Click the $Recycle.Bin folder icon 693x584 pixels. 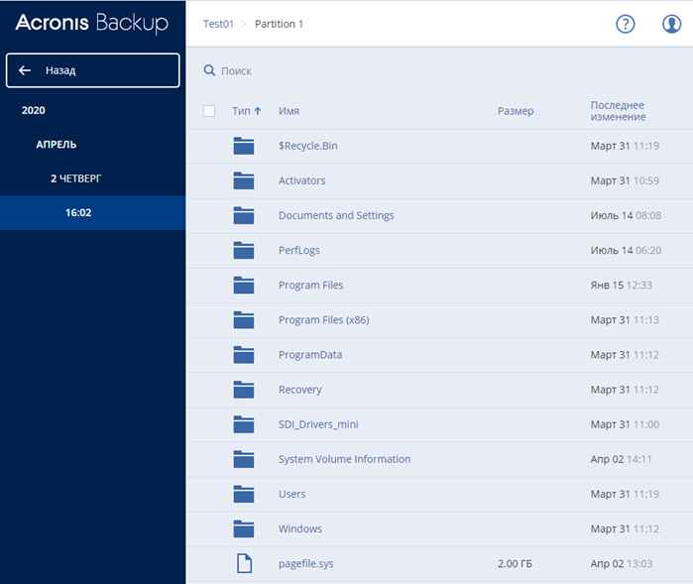pos(244,146)
